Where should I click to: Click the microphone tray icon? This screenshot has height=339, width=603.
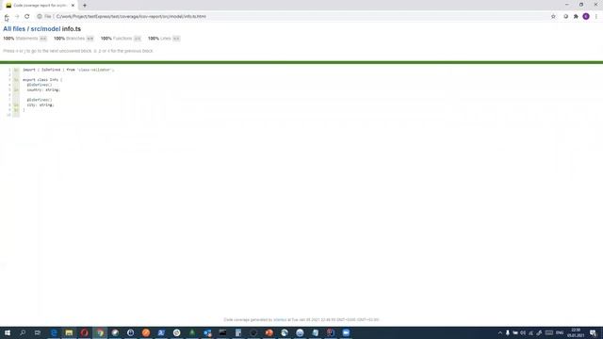[508, 332]
